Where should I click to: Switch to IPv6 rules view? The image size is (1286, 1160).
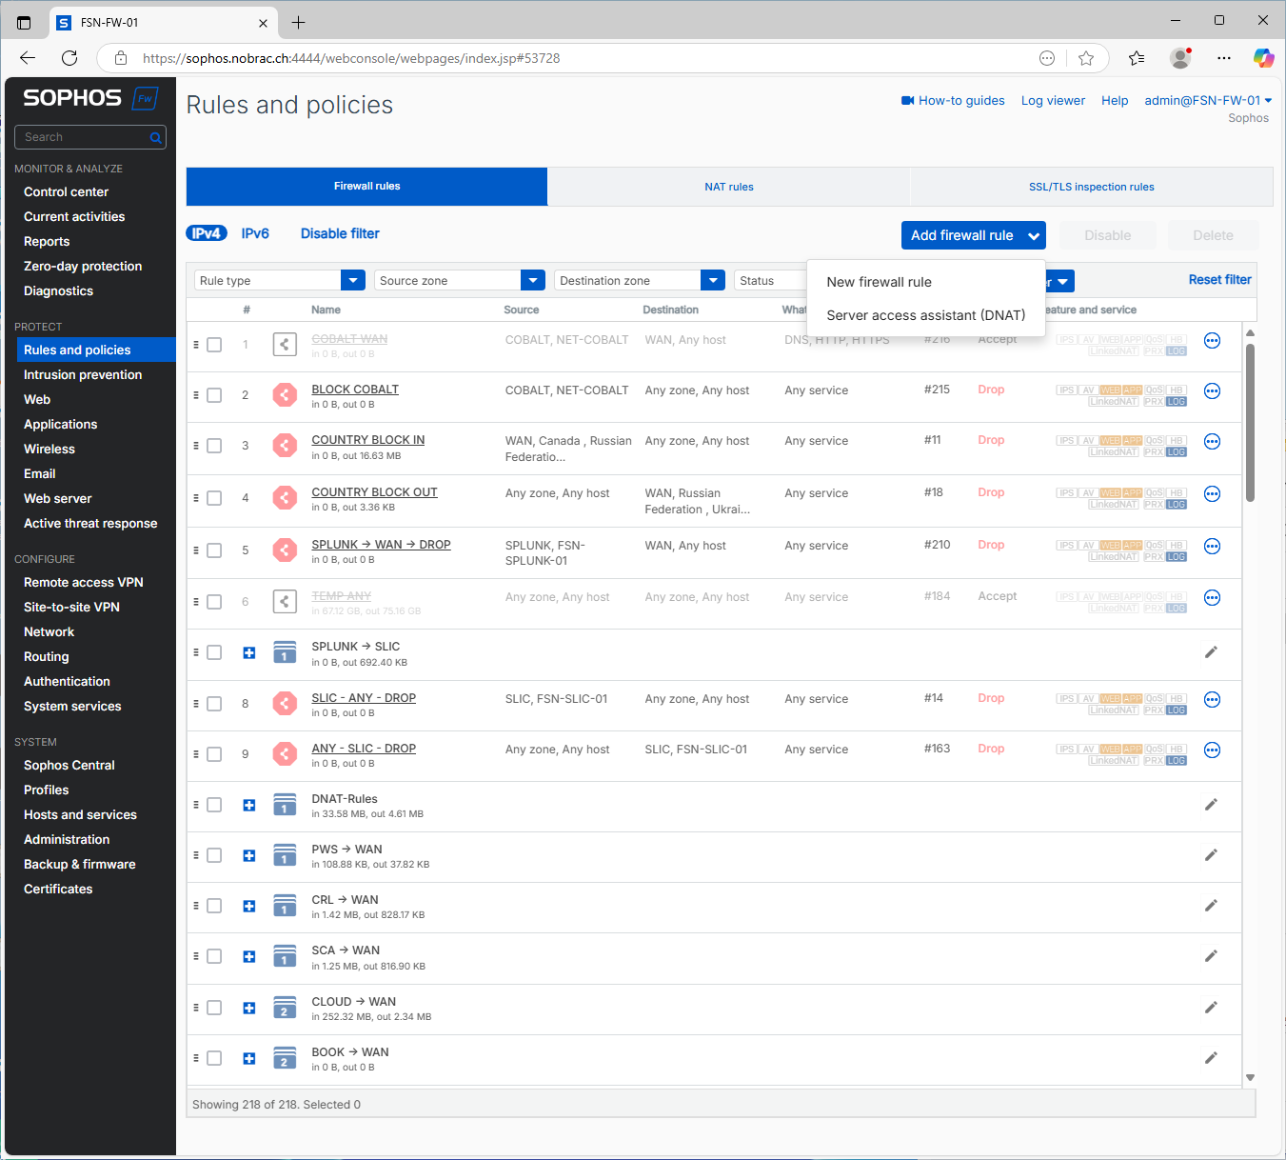click(x=255, y=233)
